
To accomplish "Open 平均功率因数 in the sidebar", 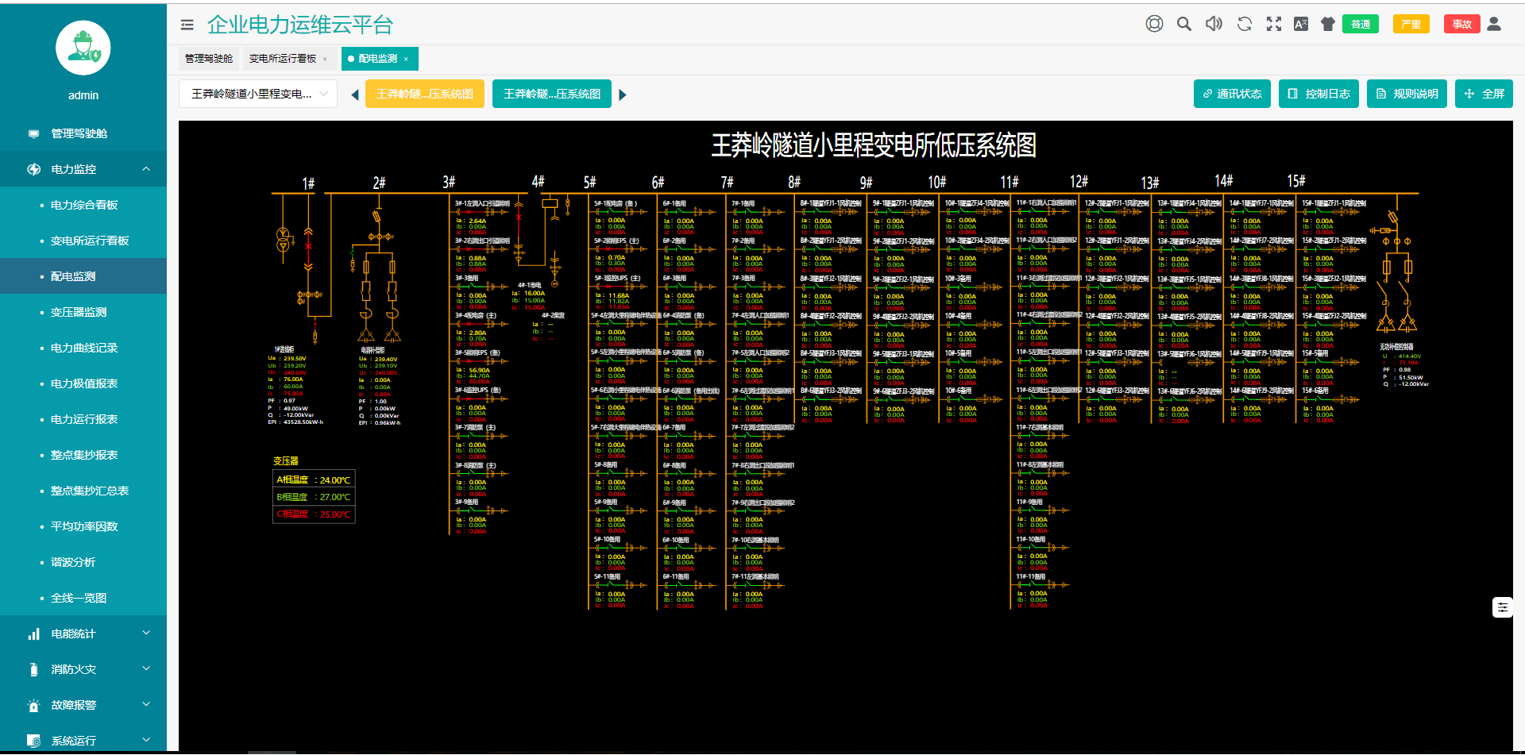I will point(83,526).
